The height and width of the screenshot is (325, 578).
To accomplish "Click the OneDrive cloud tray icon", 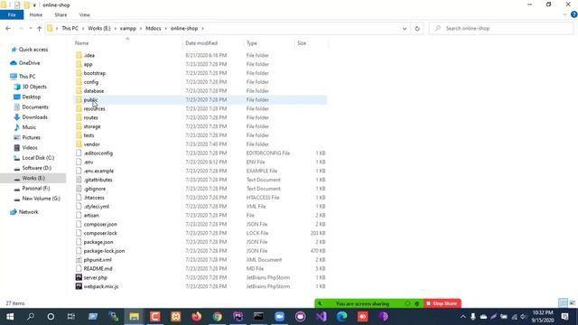I will pos(483,317).
